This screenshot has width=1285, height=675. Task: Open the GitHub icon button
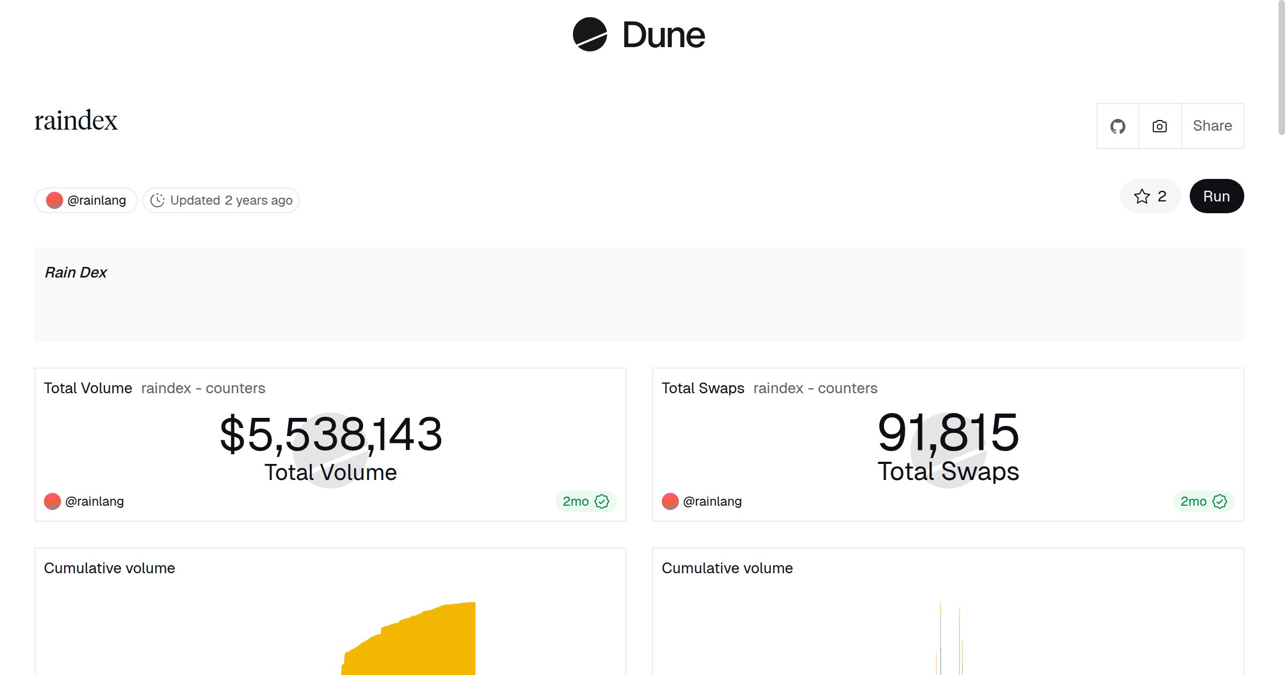pyautogui.click(x=1117, y=126)
